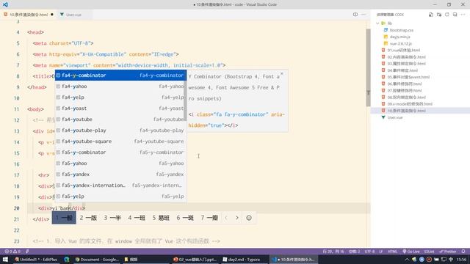470x264 pixels.
Task: Open file starting with 03 in explorer
Action: [406, 64]
